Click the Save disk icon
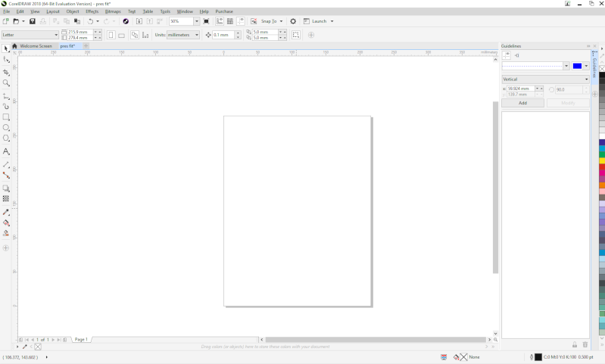 (33, 21)
